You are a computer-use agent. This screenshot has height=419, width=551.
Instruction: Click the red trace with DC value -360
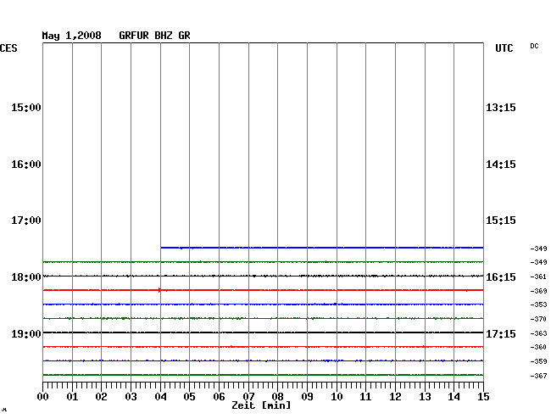[263, 347]
